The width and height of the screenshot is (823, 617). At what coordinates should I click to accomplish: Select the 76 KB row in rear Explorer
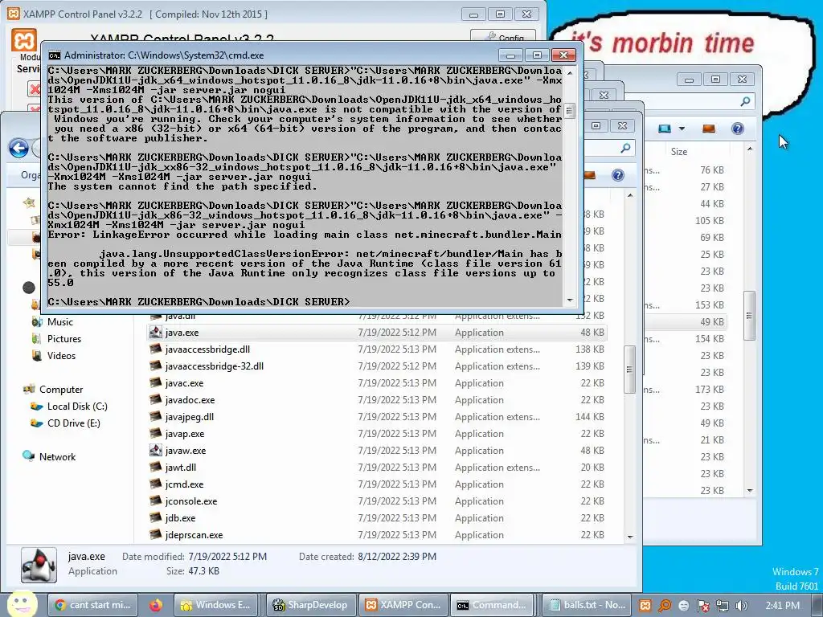(x=685, y=170)
